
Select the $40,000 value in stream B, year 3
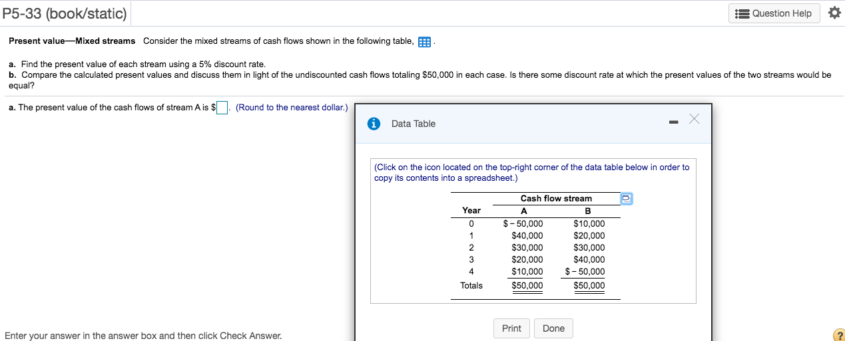[589, 259]
